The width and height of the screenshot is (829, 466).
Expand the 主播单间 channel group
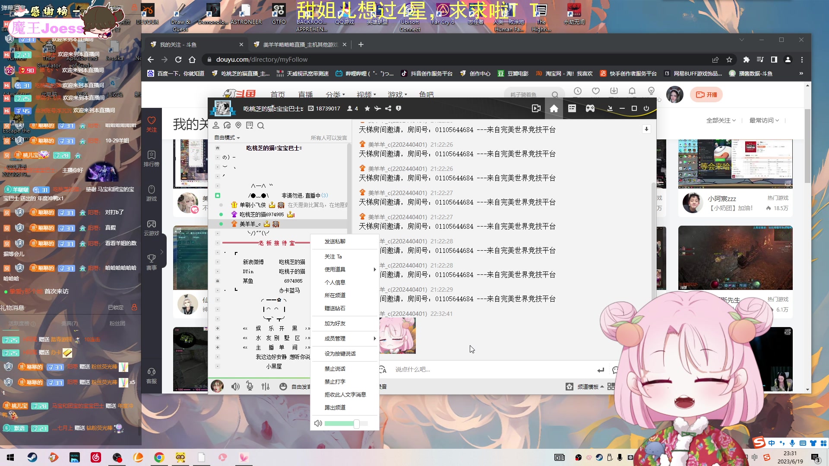coord(217,347)
